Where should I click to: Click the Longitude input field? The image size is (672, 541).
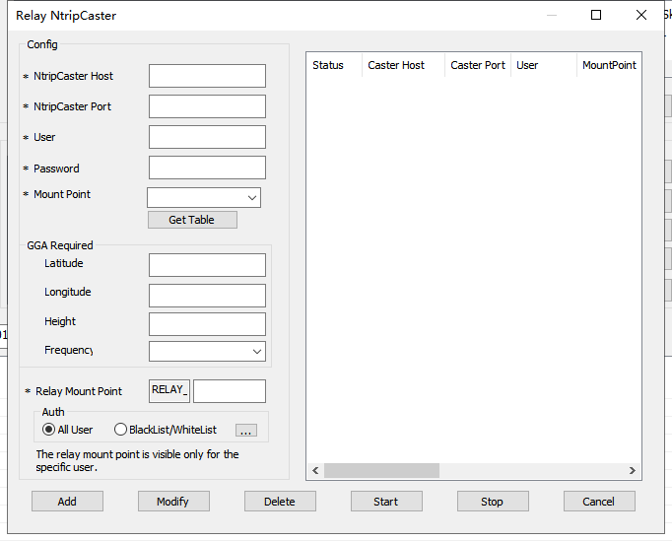click(x=208, y=296)
